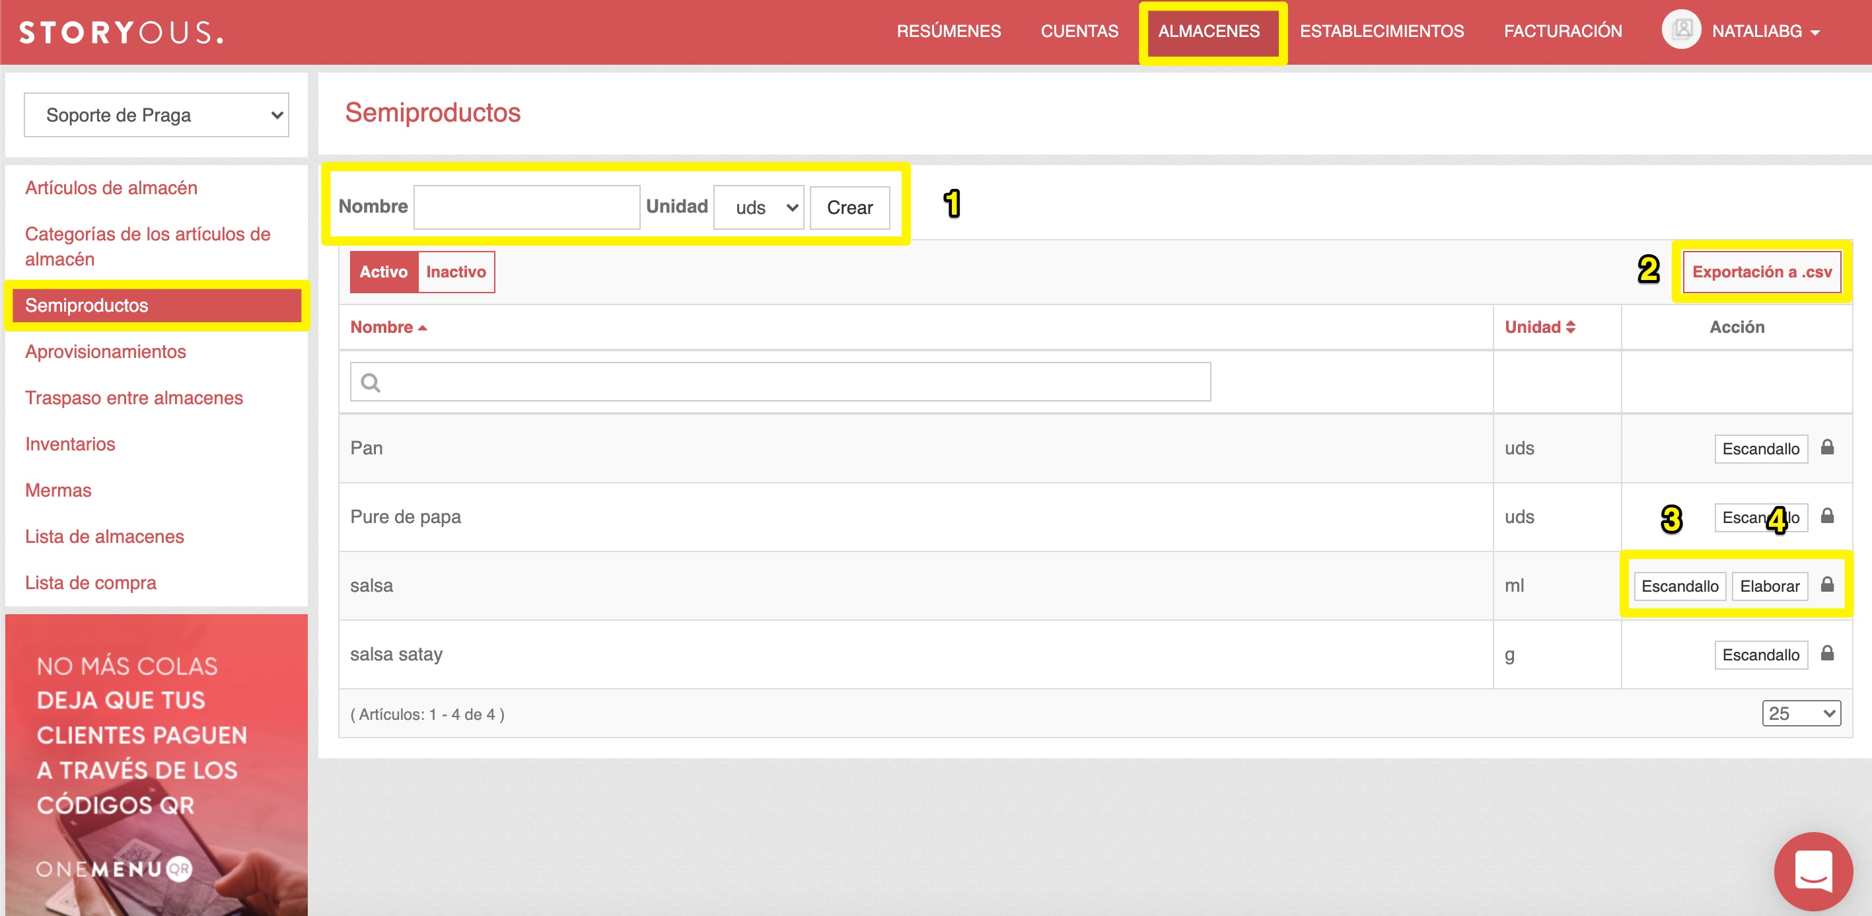The height and width of the screenshot is (916, 1872).
Task: Switch to Activo filter
Action: (x=384, y=272)
